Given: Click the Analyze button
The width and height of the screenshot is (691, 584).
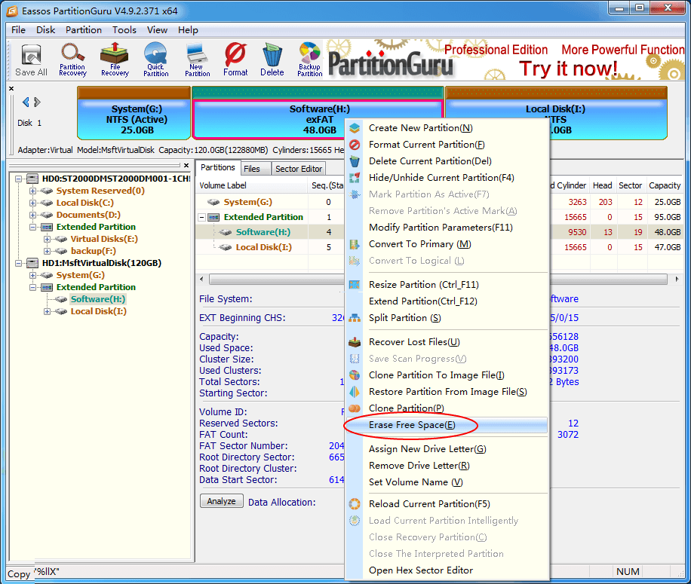Looking at the screenshot, I should (221, 501).
